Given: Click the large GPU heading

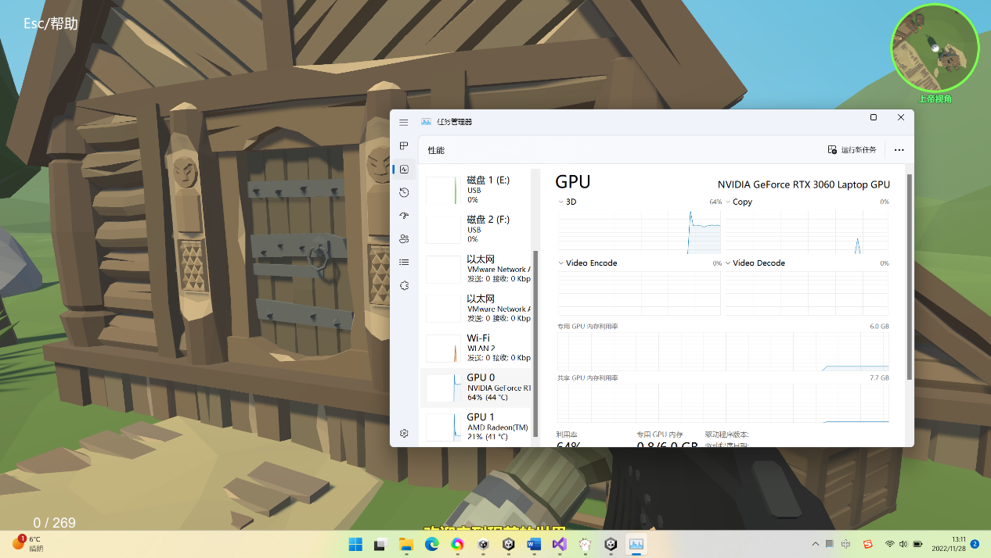Looking at the screenshot, I should pyautogui.click(x=573, y=181).
